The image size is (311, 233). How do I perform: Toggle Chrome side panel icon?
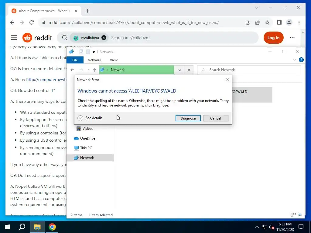[279, 22]
